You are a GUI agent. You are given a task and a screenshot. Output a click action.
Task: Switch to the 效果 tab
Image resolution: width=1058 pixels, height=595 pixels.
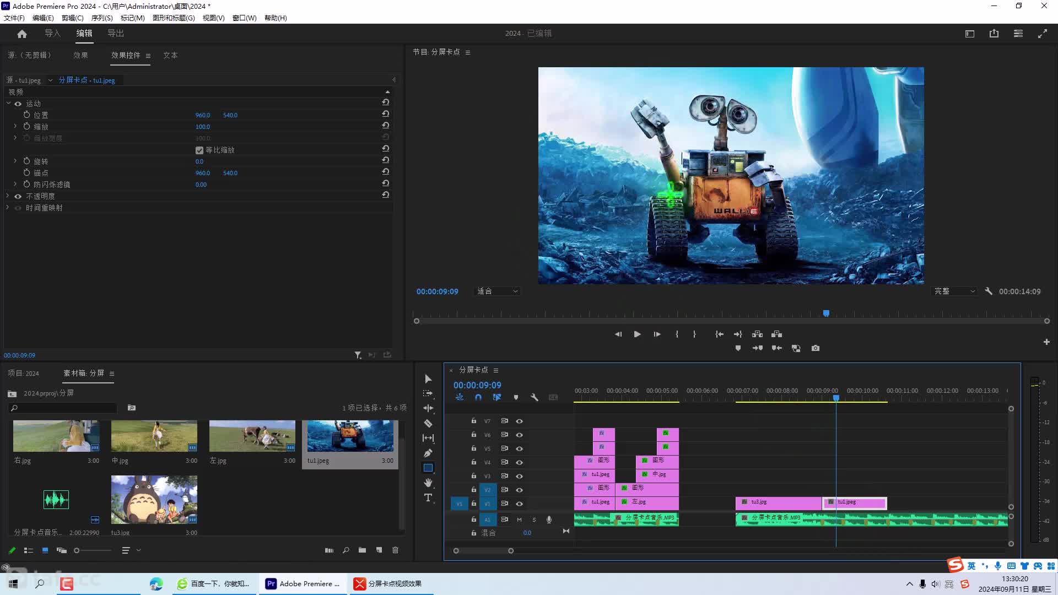click(x=80, y=55)
